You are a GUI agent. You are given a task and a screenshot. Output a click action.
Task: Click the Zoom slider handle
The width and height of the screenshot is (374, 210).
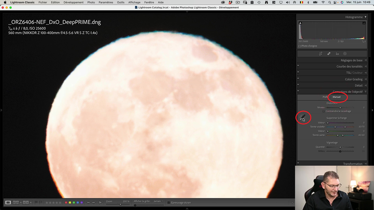pos(120,204)
